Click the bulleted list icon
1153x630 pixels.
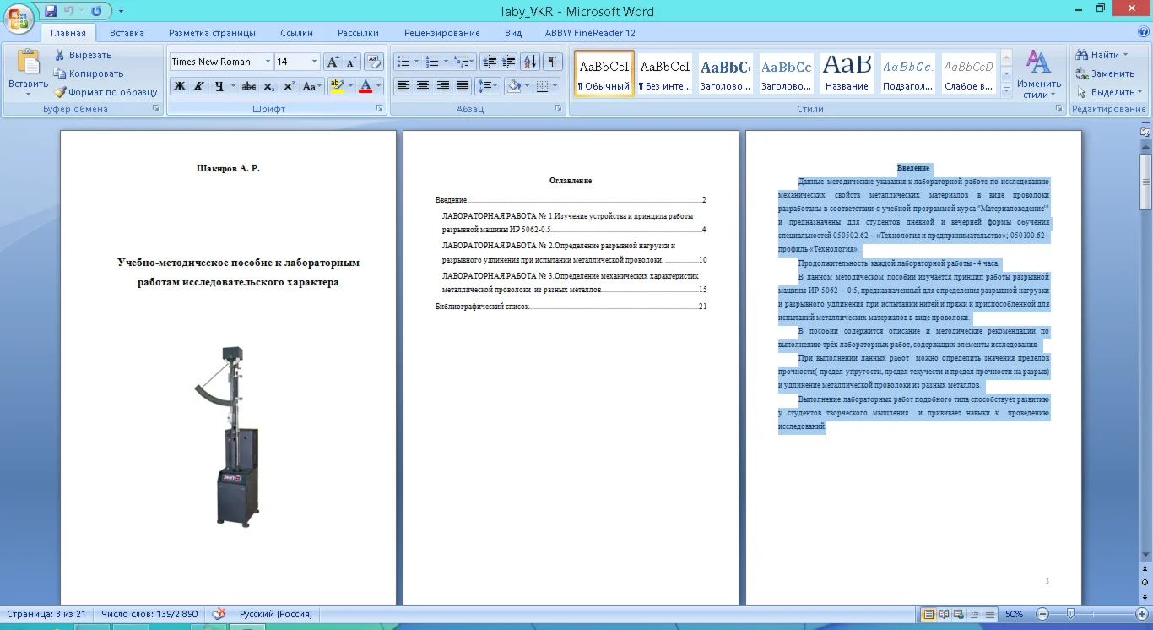click(403, 62)
